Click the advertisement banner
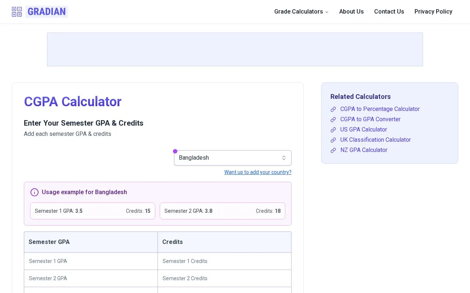470x293 pixels. (x=235, y=49)
